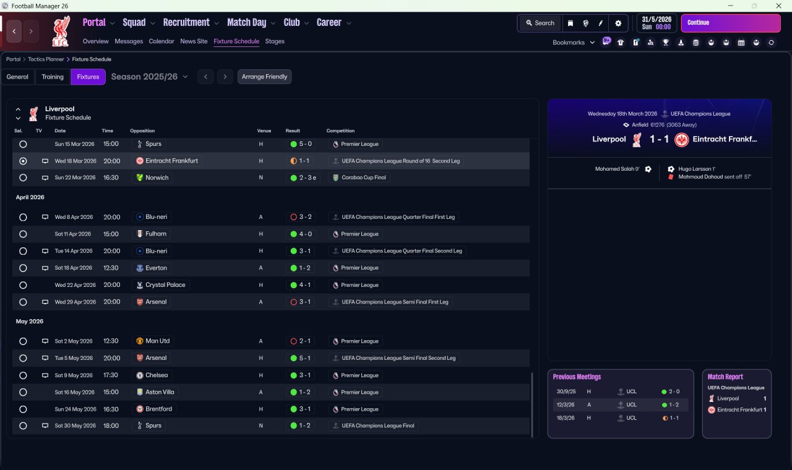The width and height of the screenshot is (792, 470).
Task: Click the Crystal Palace club badge
Action: [140, 285]
